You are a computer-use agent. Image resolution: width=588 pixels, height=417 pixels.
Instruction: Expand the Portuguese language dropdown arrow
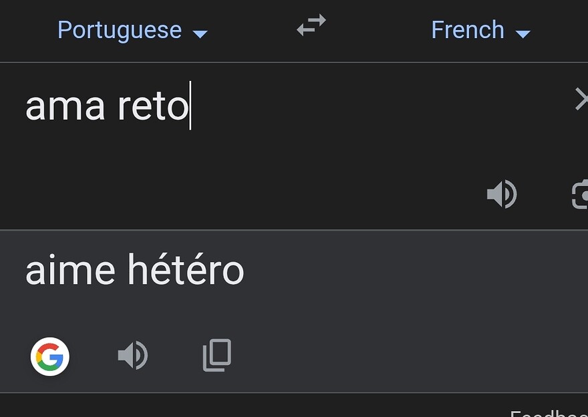(x=200, y=33)
